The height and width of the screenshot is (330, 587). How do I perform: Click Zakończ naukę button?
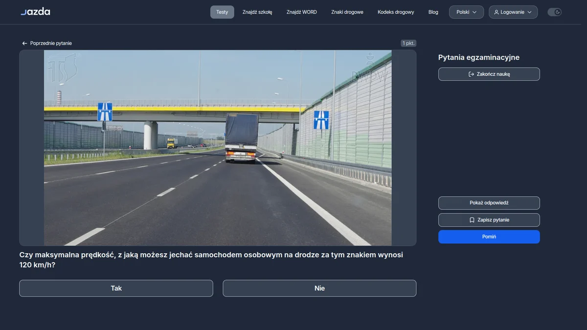coord(489,74)
